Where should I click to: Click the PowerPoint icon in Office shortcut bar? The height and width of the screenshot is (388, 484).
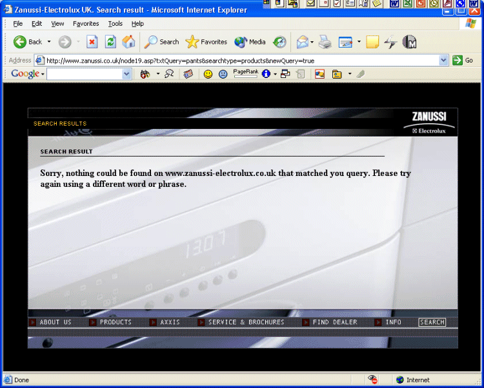click(421, 3)
